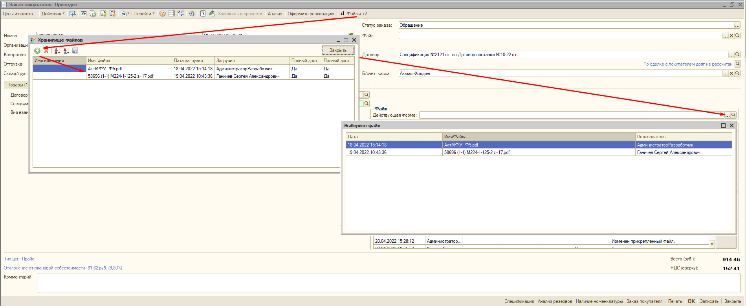This screenshot has width=746, height=306.
Task: Click Анализ in the main toolbar
Action: pyautogui.click(x=275, y=14)
